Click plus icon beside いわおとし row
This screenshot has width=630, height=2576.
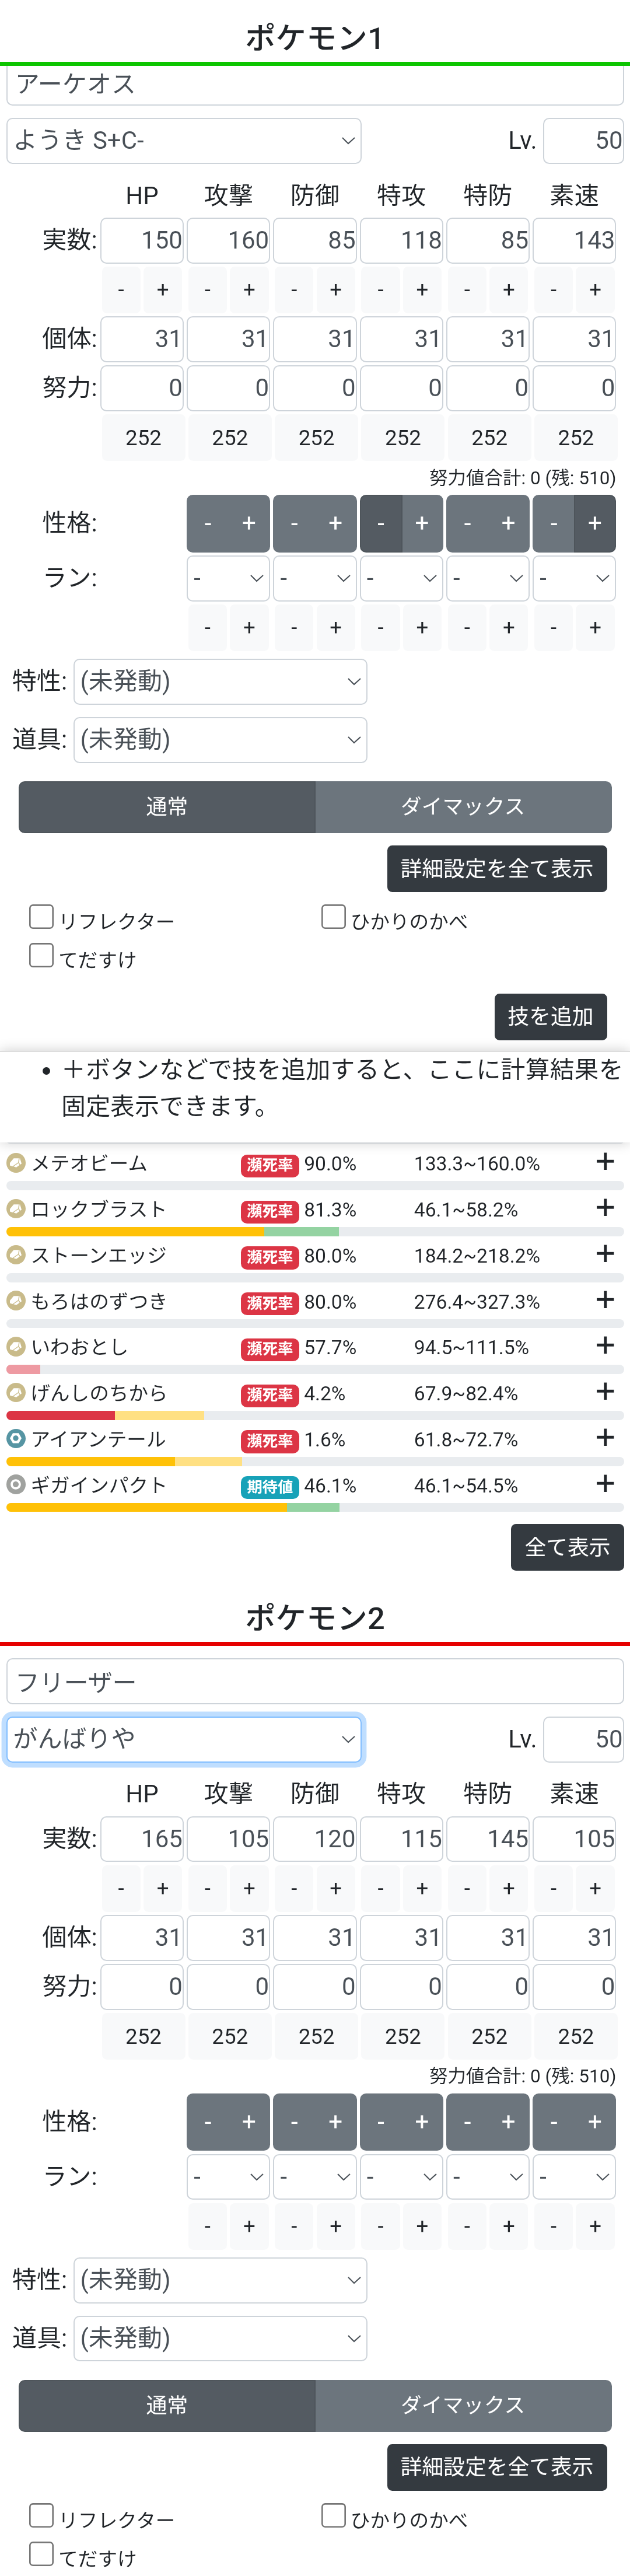604,1345
